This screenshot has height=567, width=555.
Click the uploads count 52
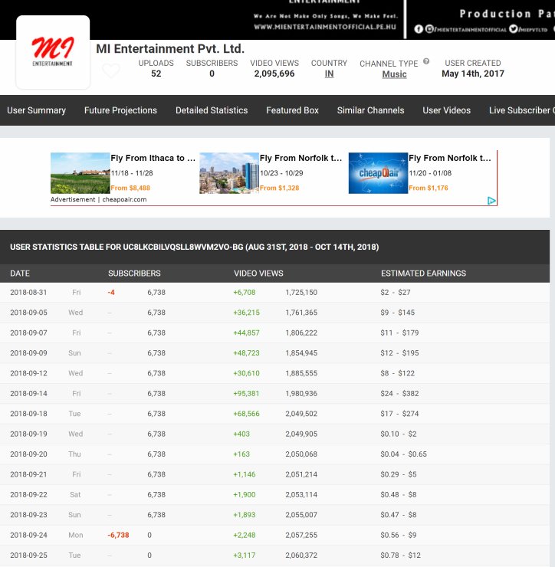click(x=156, y=74)
